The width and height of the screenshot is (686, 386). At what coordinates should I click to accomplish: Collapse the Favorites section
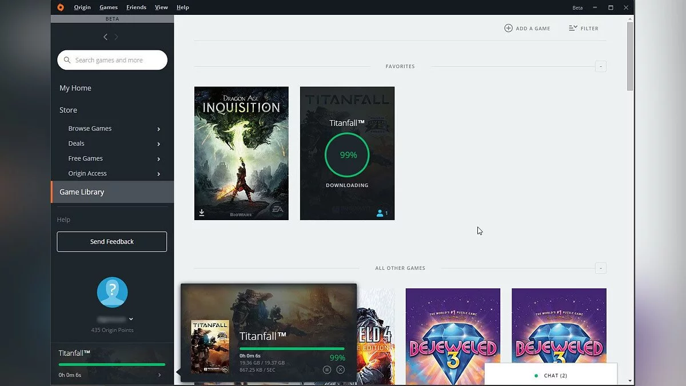tap(600, 66)
